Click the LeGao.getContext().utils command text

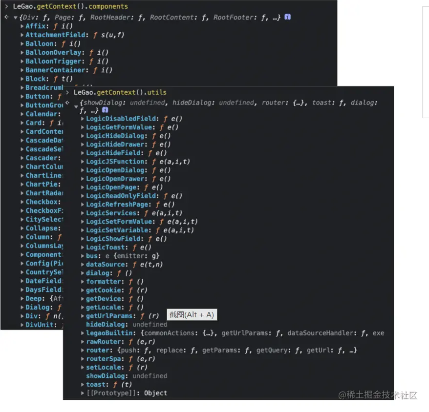coord(120,92)
